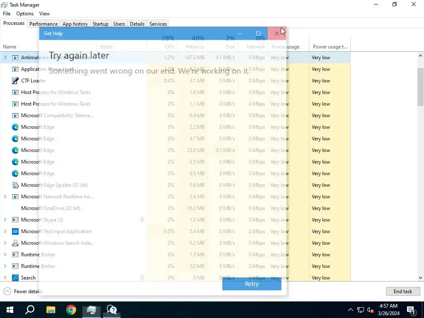This screenshot has height=318, width=424.
Task: Open the notification center icon
Action: coord(411,310)
